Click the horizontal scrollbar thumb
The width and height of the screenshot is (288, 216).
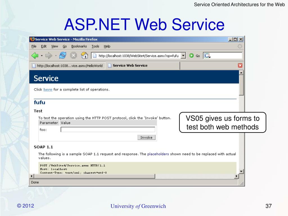(x=94, y=176)
